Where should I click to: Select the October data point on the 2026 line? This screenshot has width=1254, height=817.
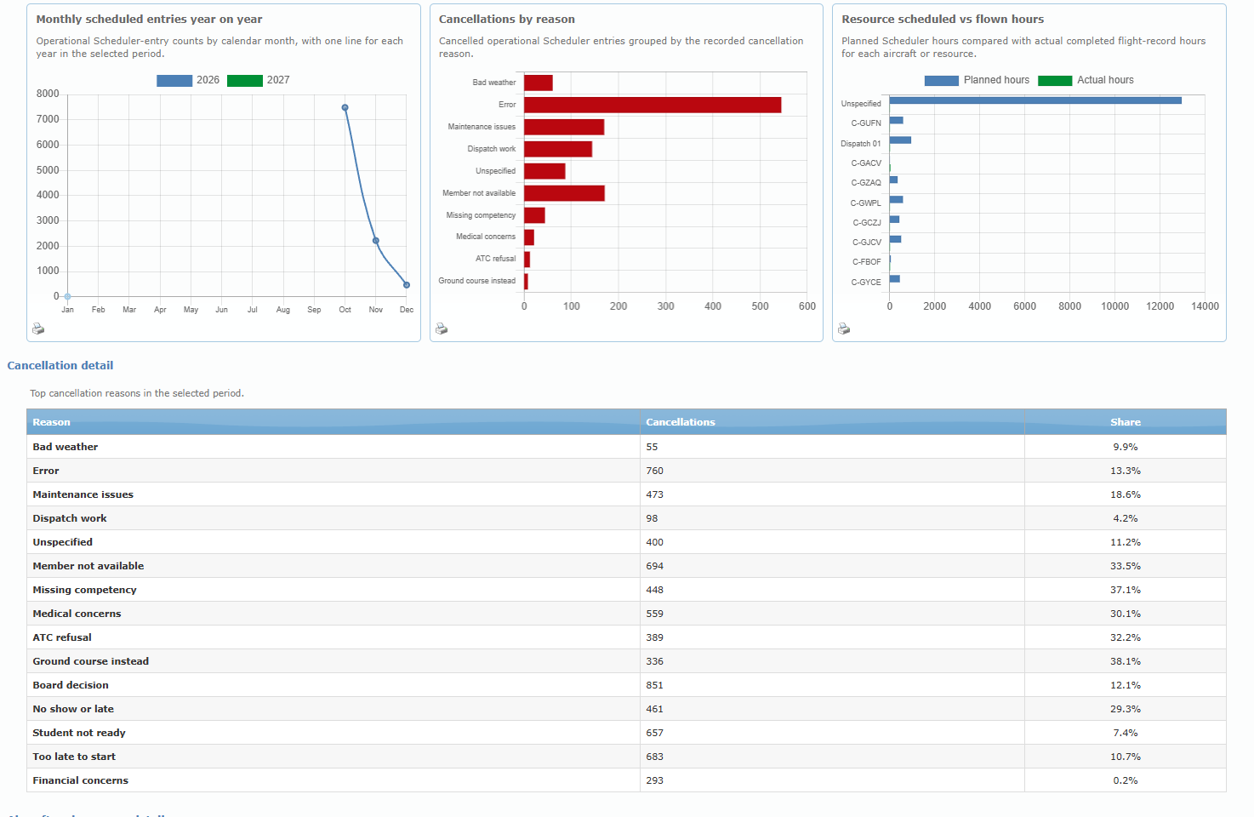pos(345,108)
